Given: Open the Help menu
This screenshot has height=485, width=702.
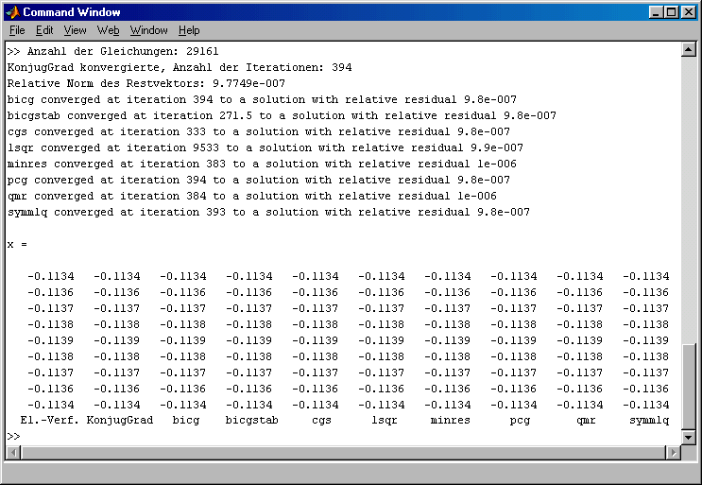Looking at the screenshot, I should click(x=189, y=30).
